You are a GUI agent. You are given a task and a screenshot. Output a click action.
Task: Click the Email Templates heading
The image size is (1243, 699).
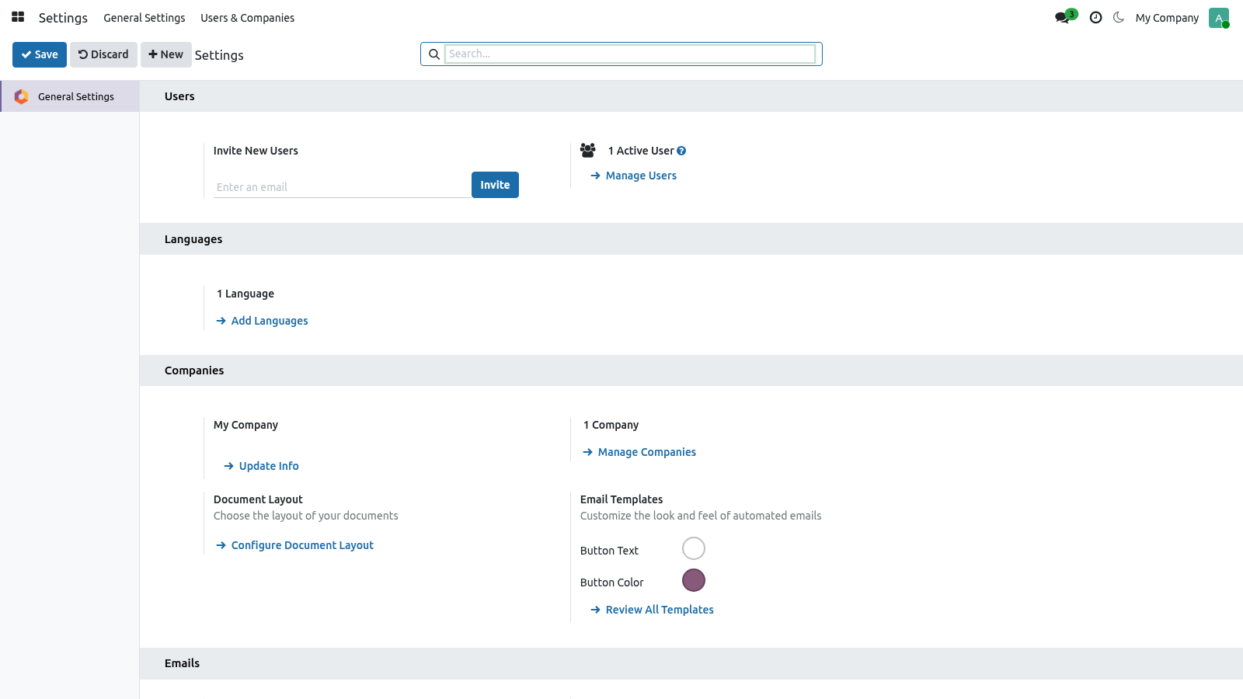coord(621,499)
